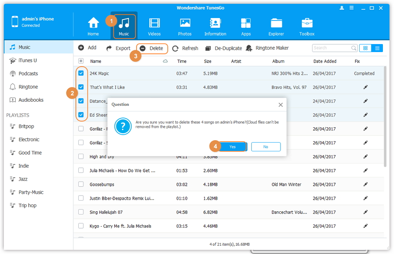
Task: Open the Toolbox icon
Action: [x=307, y=23]
